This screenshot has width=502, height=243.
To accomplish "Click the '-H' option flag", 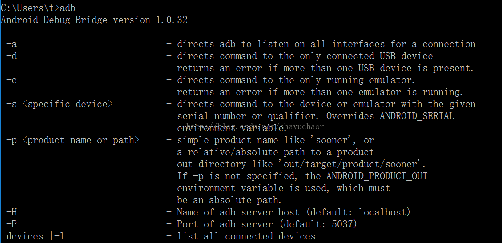I will click(x=12, y=212).
